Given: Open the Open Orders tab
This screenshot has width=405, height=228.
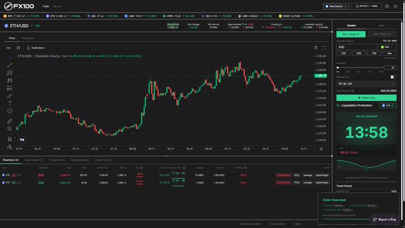Looking at the screenshot, I should [x=33, y=160].
